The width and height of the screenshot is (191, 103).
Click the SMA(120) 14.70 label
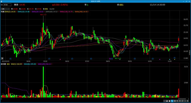[x=66, y=12]
